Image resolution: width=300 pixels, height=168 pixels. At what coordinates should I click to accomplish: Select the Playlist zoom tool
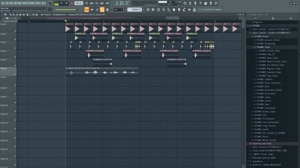pos(33,14)
